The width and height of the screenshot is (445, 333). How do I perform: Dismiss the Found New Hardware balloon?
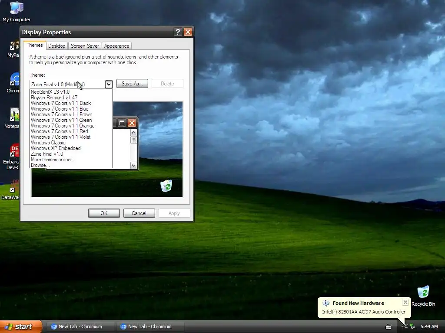point(405,302)
